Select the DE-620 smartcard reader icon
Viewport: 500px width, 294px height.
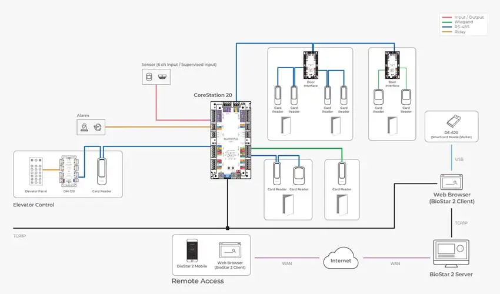pyautogui.click(x=452, y=122)
